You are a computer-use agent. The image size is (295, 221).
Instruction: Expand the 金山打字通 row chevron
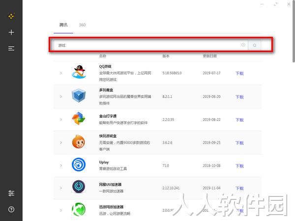(x=61, y=119)
